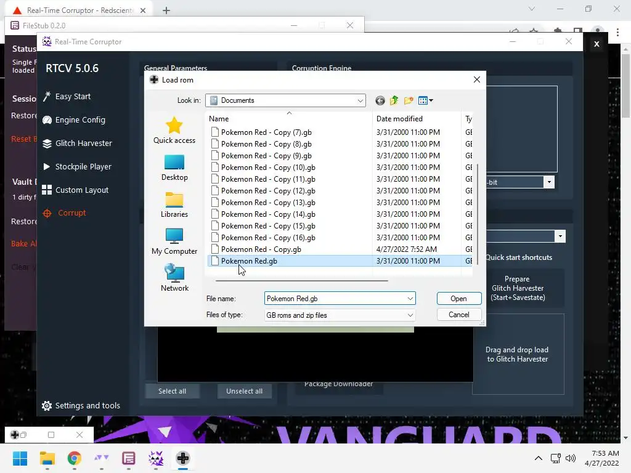The height and width of the screenshot is (473, 631).
Task: Expand dropdown above Quick start shortcuts
Action: tap(560, 236)
